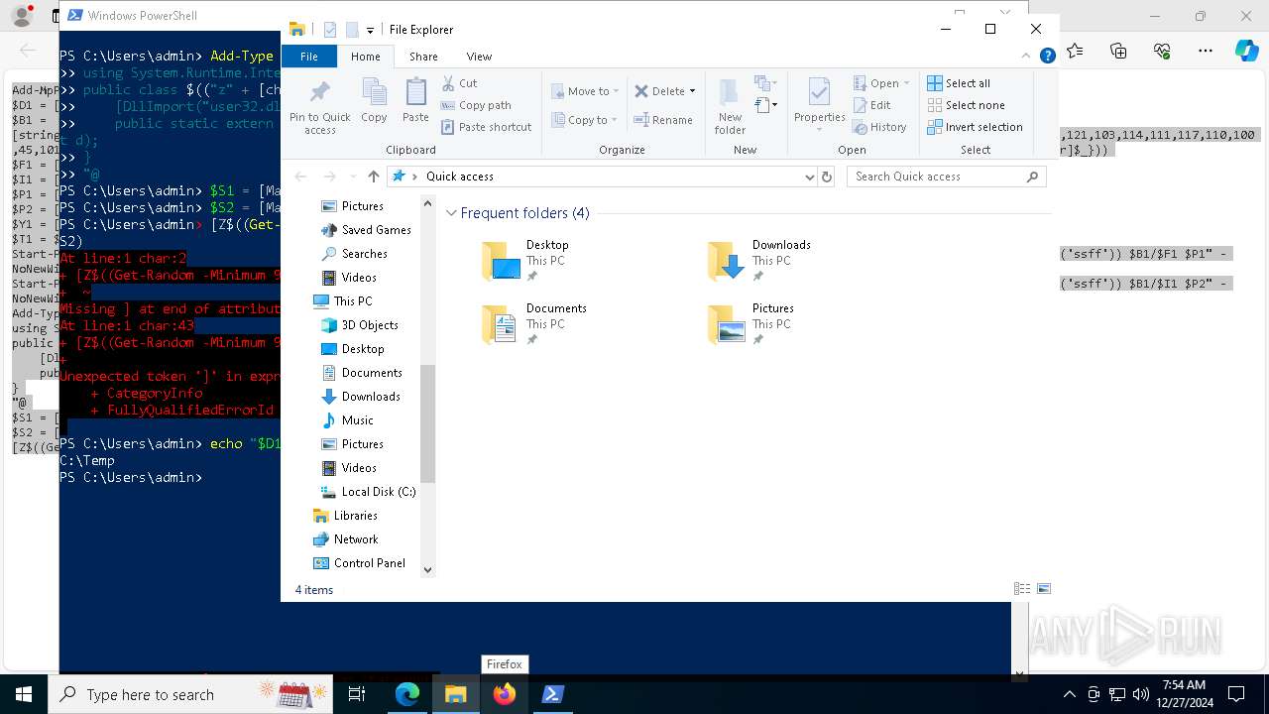Open the address bar history dropdown

point(810,177)
